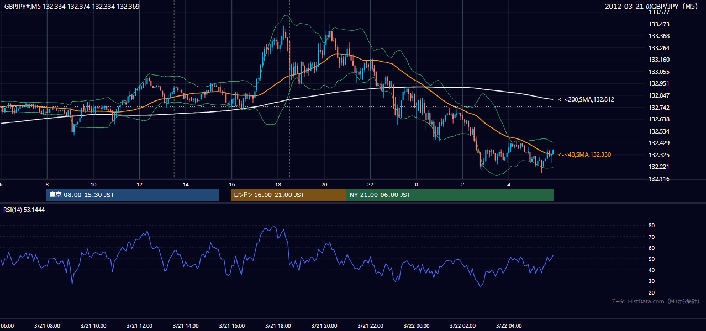Image resolution: width=706 pixels, height=331 pixels.
Task: Click the 3/22 02:00 time axis label
Action: (462, 326)
